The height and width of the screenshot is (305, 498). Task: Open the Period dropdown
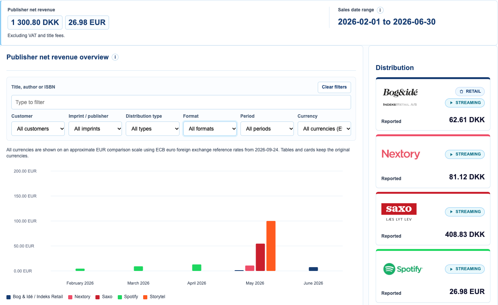[x=267, y=129]
